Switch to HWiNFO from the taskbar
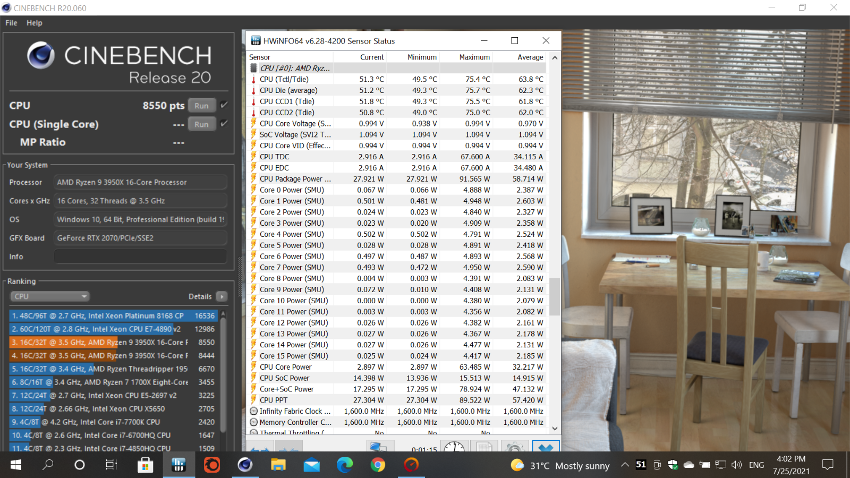The height and width of the screenshot is (478, 850). [x=178, y=465]
